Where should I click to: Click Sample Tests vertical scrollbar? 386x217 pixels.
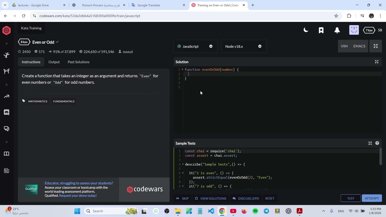coord(381,157)
